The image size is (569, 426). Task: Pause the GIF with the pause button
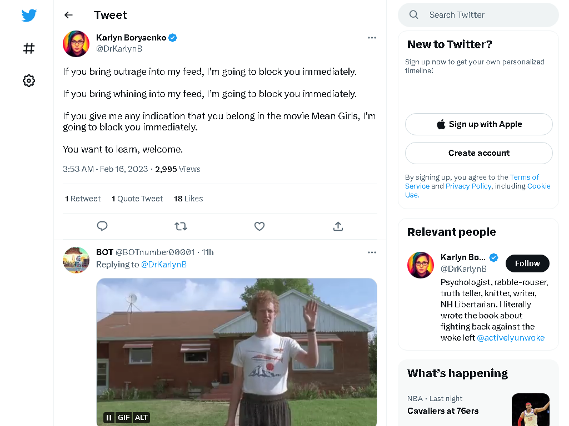[108, 417]
